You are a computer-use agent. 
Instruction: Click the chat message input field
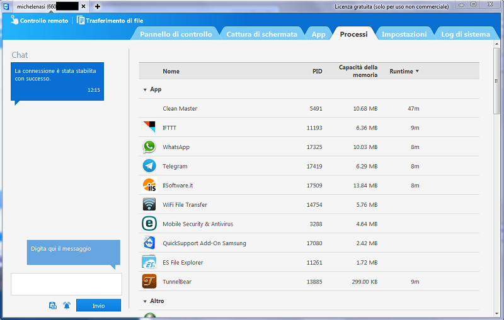pyautogui.click(x=66, y=284)
